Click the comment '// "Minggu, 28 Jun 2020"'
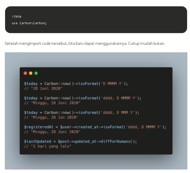Viewport: 190px width, 173px height. coord(51,117)
